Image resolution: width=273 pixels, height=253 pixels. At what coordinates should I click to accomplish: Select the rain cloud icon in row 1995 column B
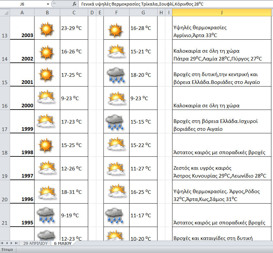click(x=47, y=215)
